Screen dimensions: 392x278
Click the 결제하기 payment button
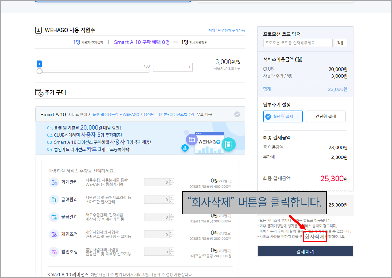point(305,251)
